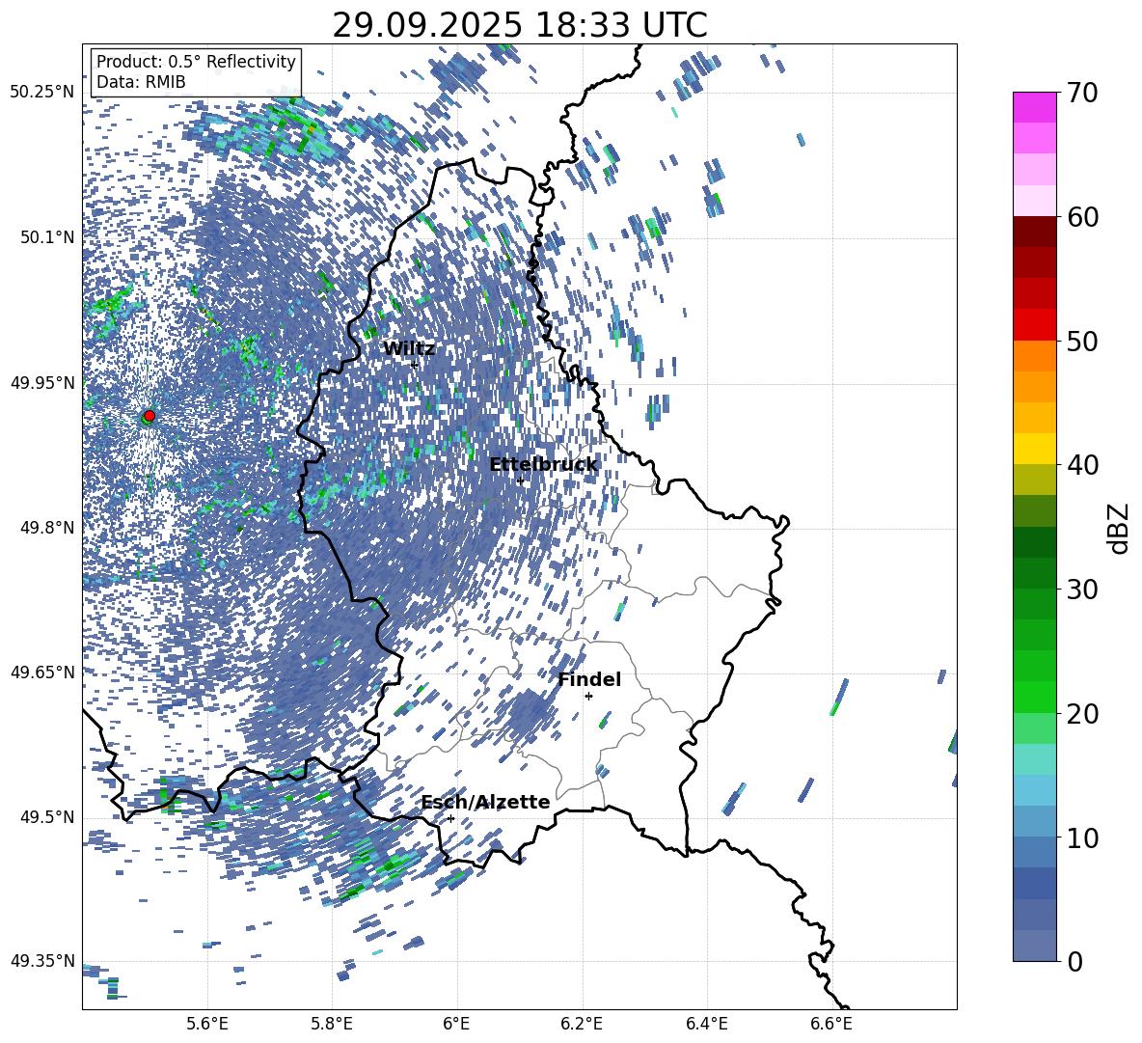
Task: Click the 5.6°E longitude label
Action: (x=206, y=1024)
